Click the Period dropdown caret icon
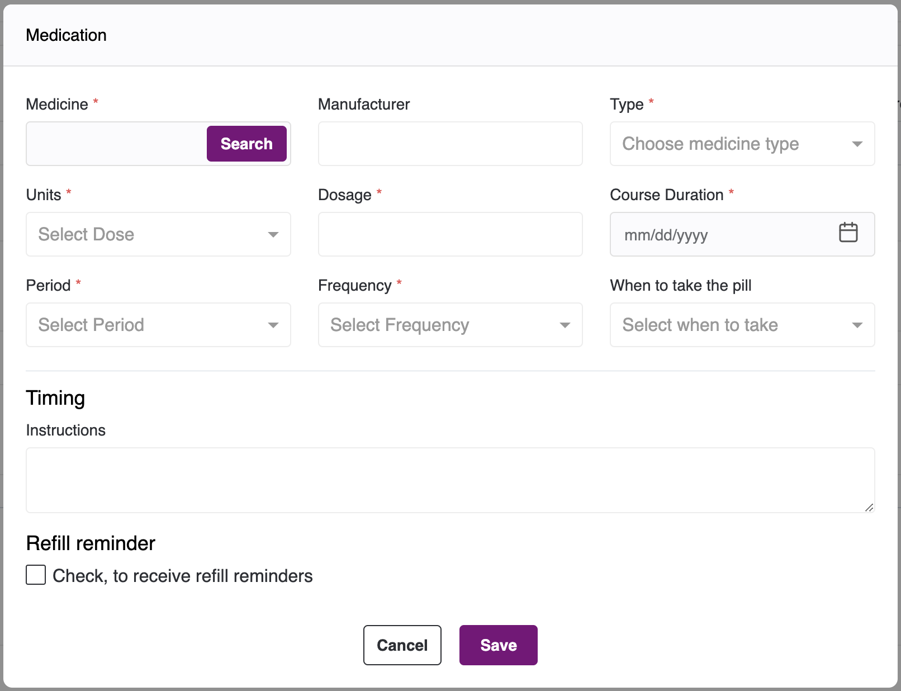Image resolution: width=901 pixels, height=691 pixels. click(x=273, y=325)
